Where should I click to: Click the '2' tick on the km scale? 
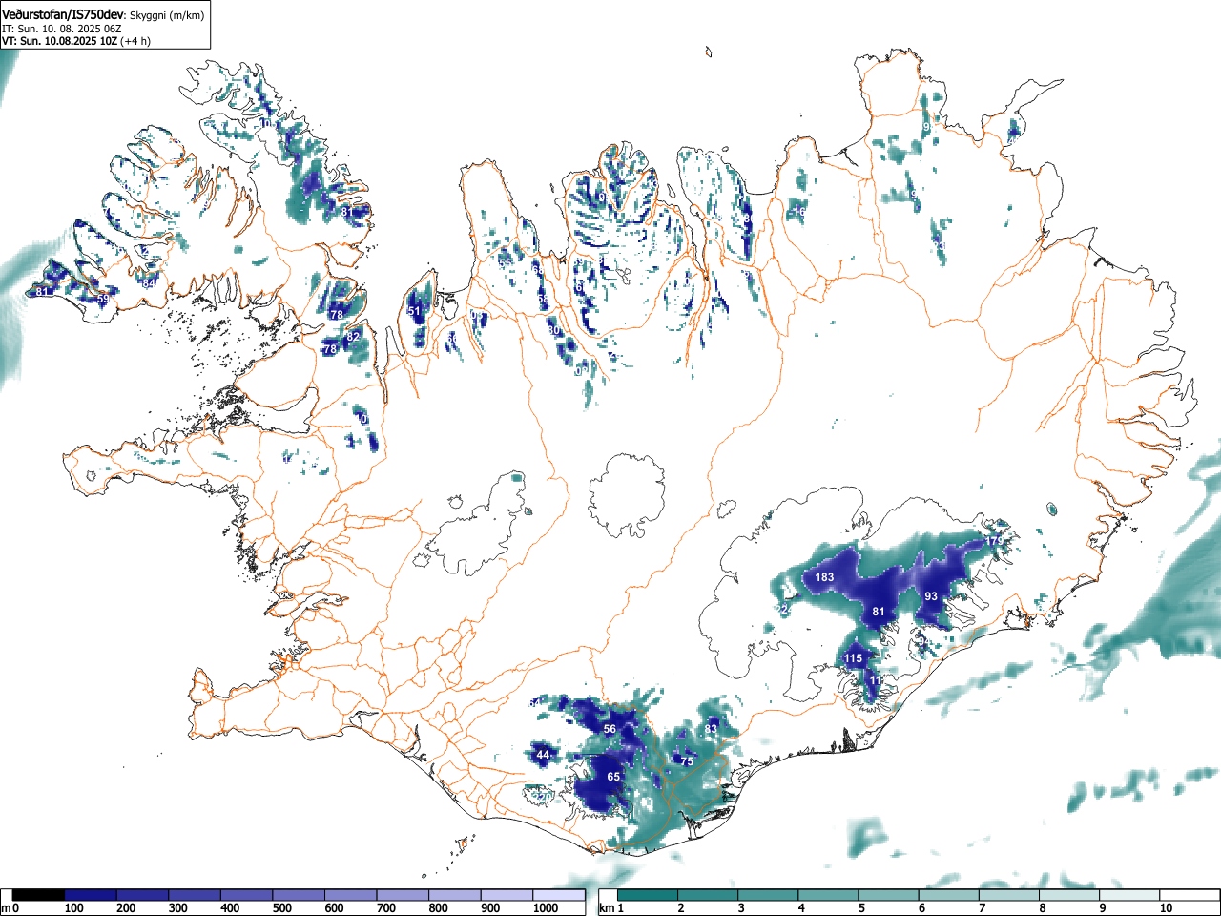681,908
